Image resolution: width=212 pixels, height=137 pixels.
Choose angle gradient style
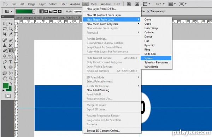point(51,11)
